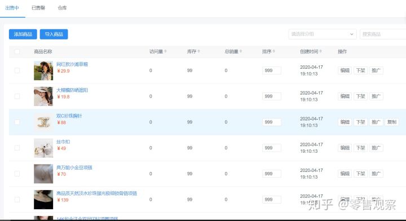
Task: Open the 双C珍珠胸针 product link
Action: pos(69,116)
